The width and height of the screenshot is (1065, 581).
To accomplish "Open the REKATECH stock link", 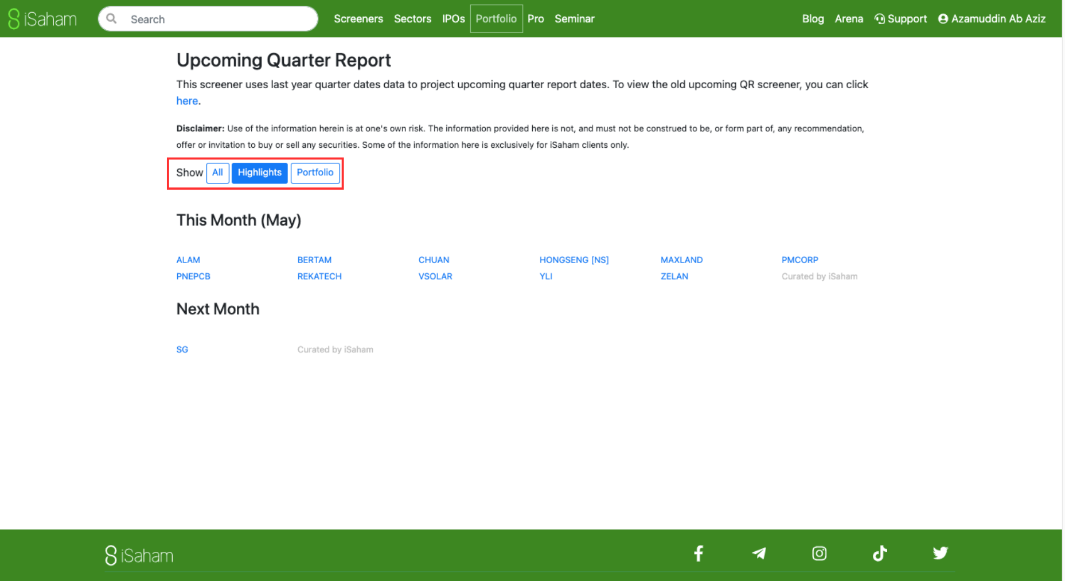I will 319,276.
